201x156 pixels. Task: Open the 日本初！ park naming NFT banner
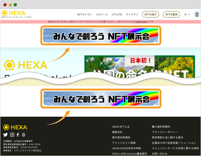tap(140, 67)
